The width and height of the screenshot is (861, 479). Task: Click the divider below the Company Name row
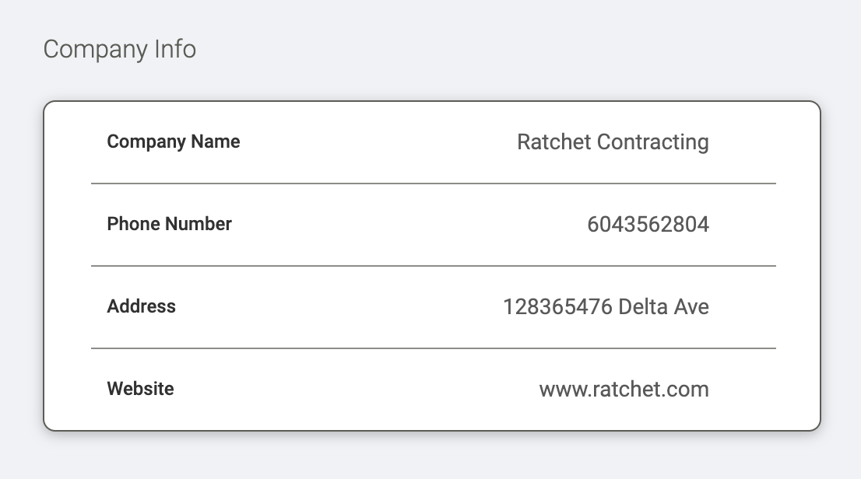coord(434,184)
